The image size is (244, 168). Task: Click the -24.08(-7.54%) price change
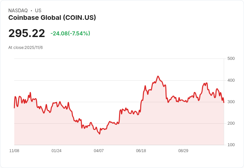click(x=70, y=33)
